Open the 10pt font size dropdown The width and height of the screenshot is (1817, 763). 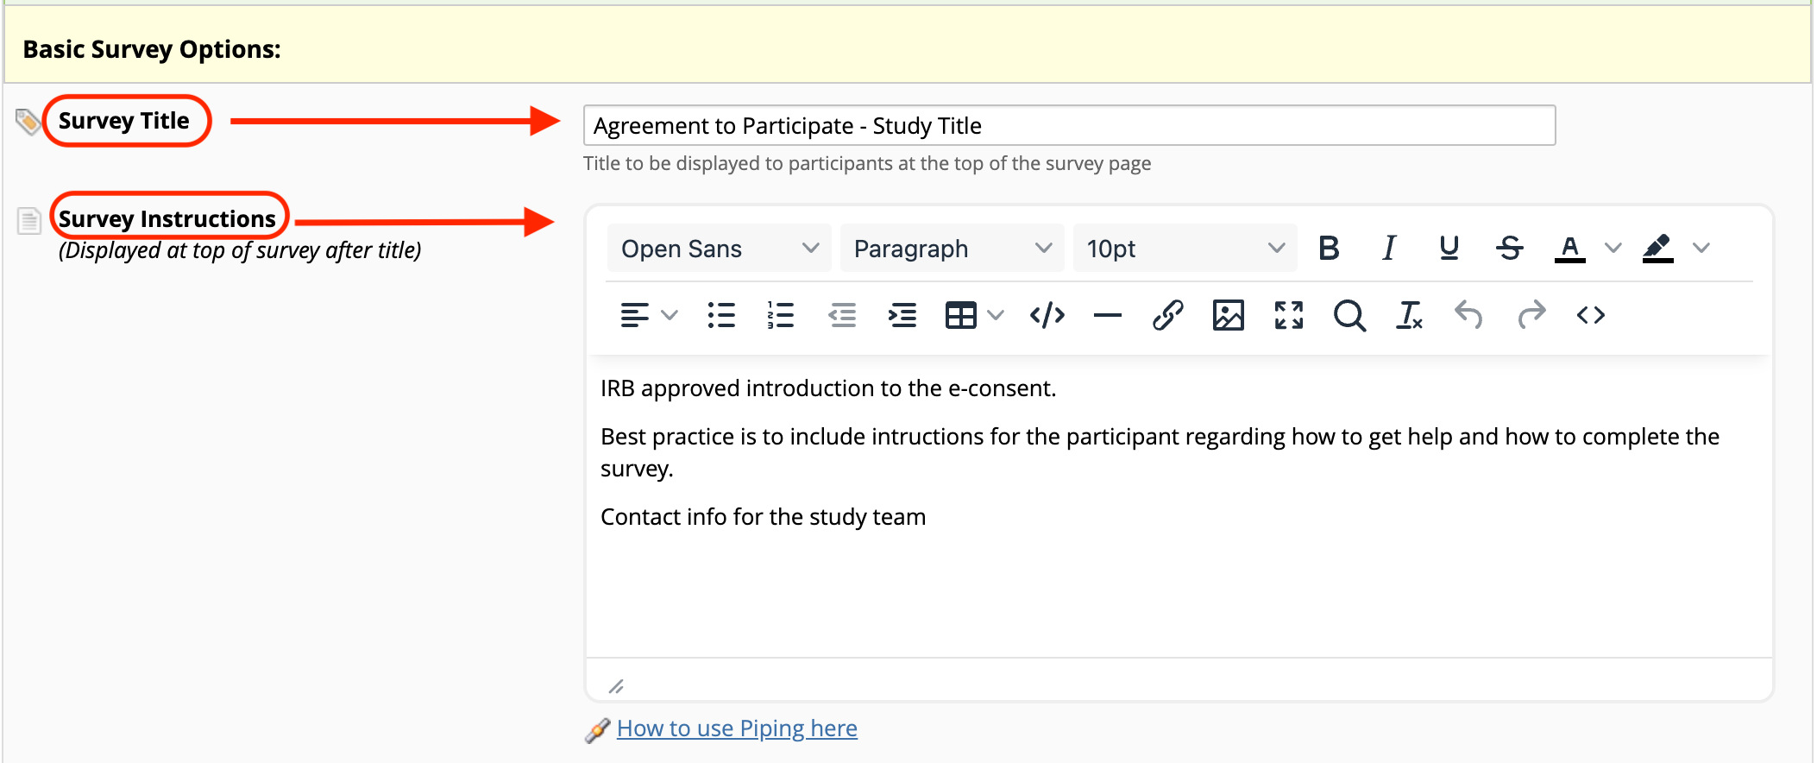click(x=1185, y=249)
